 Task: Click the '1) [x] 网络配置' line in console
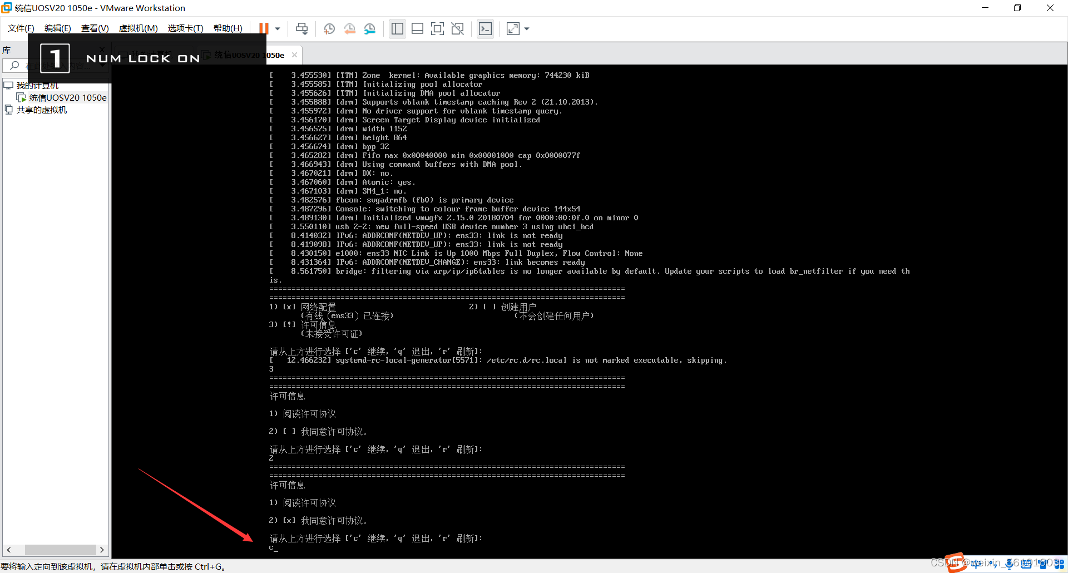303,307
